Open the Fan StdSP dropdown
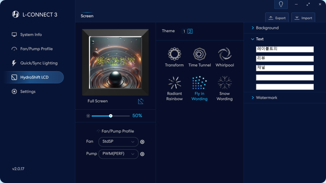The height and width of the screenshot is (183, 326). pyautogui.click(x=118, y=142)
